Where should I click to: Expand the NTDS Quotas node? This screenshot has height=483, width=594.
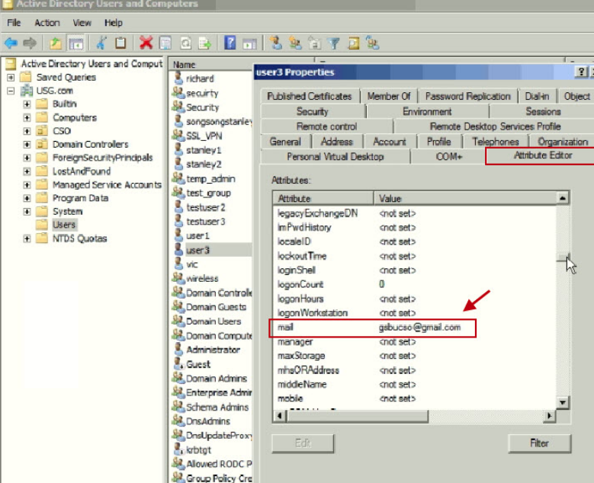coord(27,238)
